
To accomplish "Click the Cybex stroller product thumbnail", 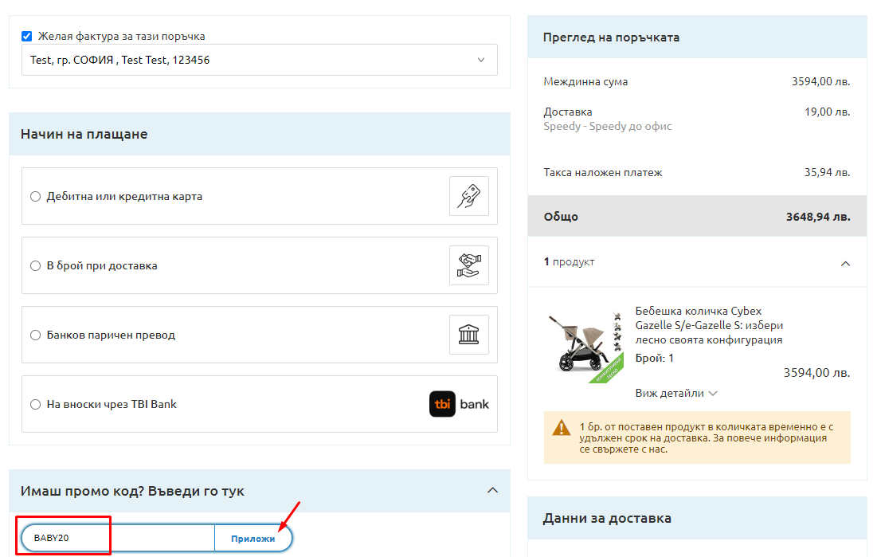I will click(583, 341).
